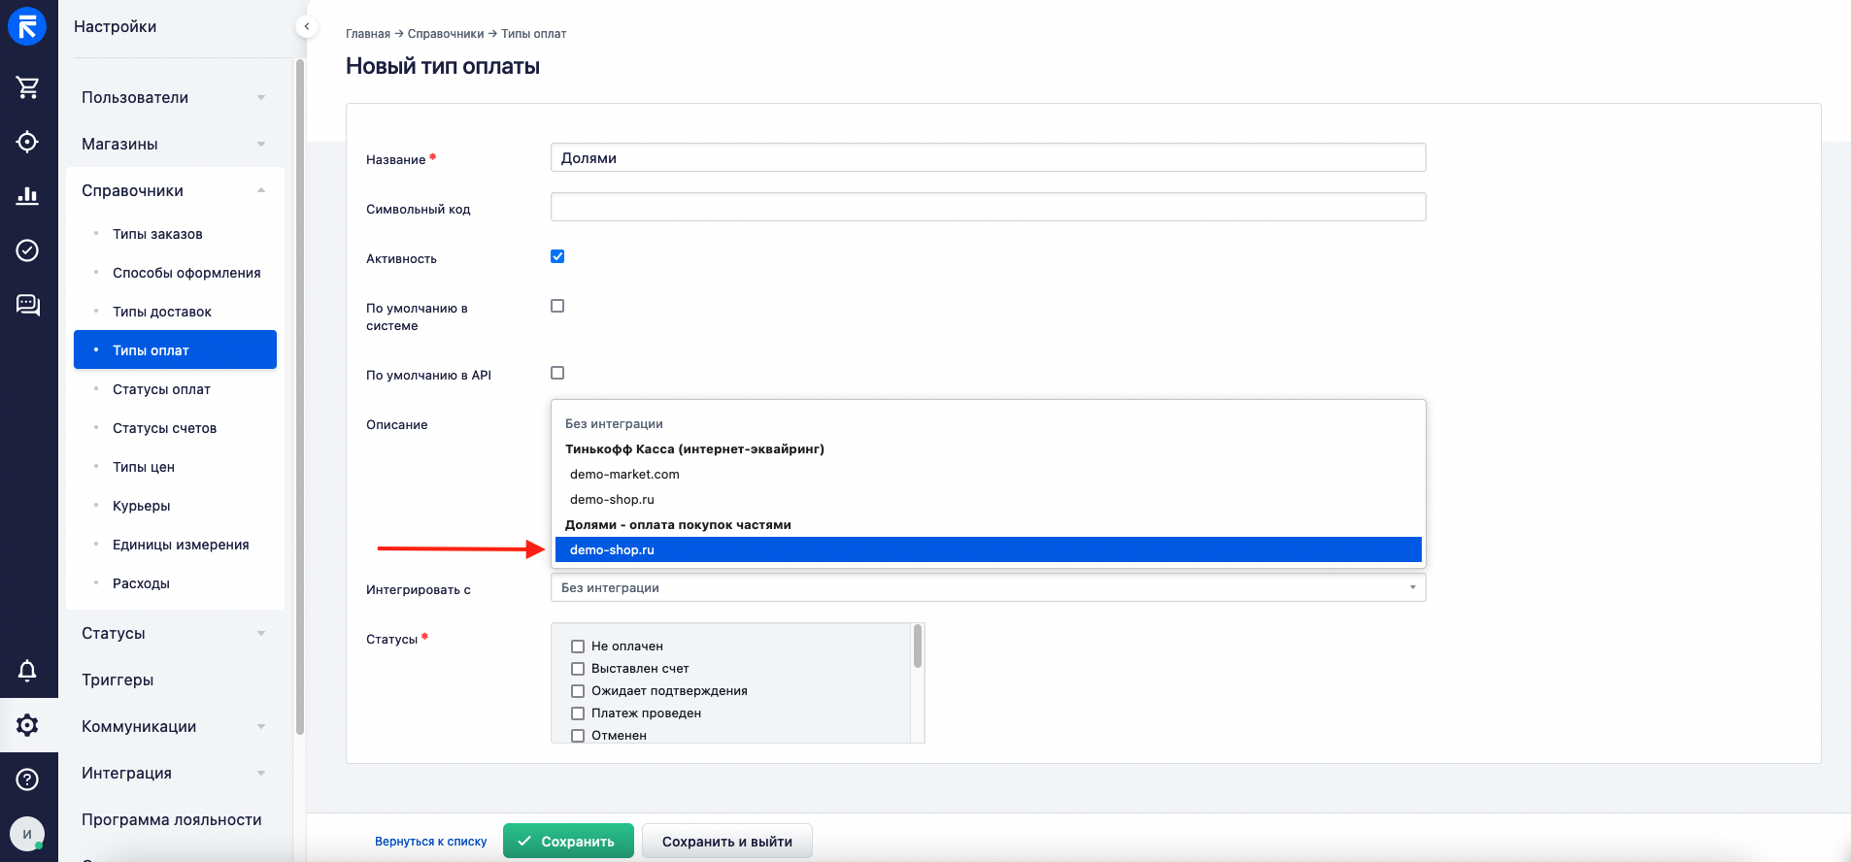Open the orders shopping cart icon
1851x862 pixels.
coord(27,87)
